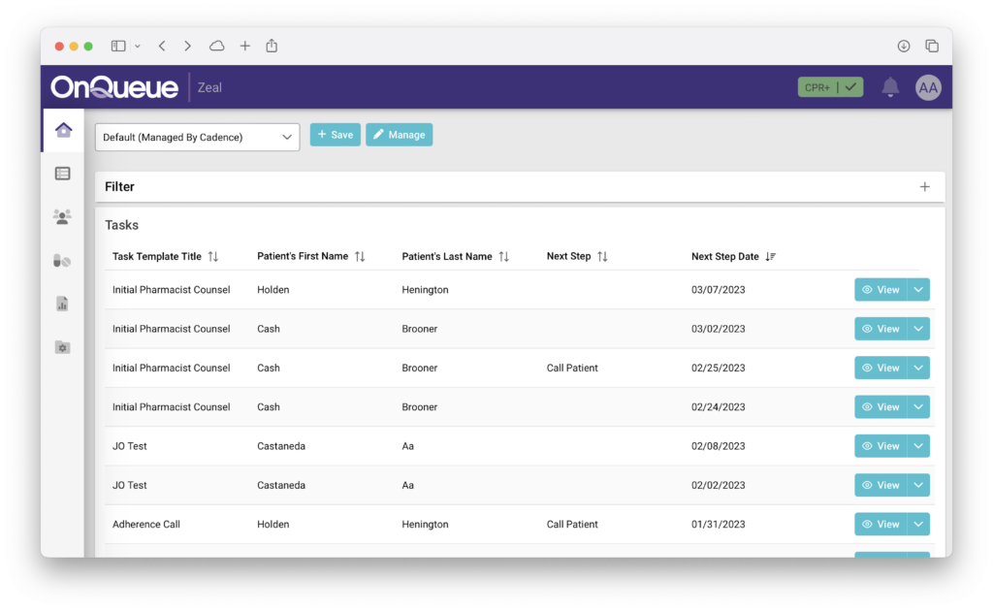The width and height of the screenshot is (993, 611).
Task: Sort by Patient's Last Name header
Action: click(503, 257)
